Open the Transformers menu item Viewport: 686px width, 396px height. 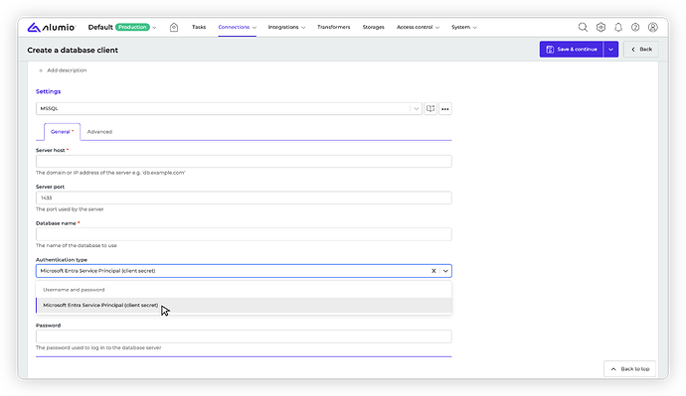334,27
